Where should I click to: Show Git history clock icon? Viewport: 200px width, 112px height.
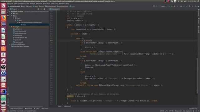click(190, 6)
